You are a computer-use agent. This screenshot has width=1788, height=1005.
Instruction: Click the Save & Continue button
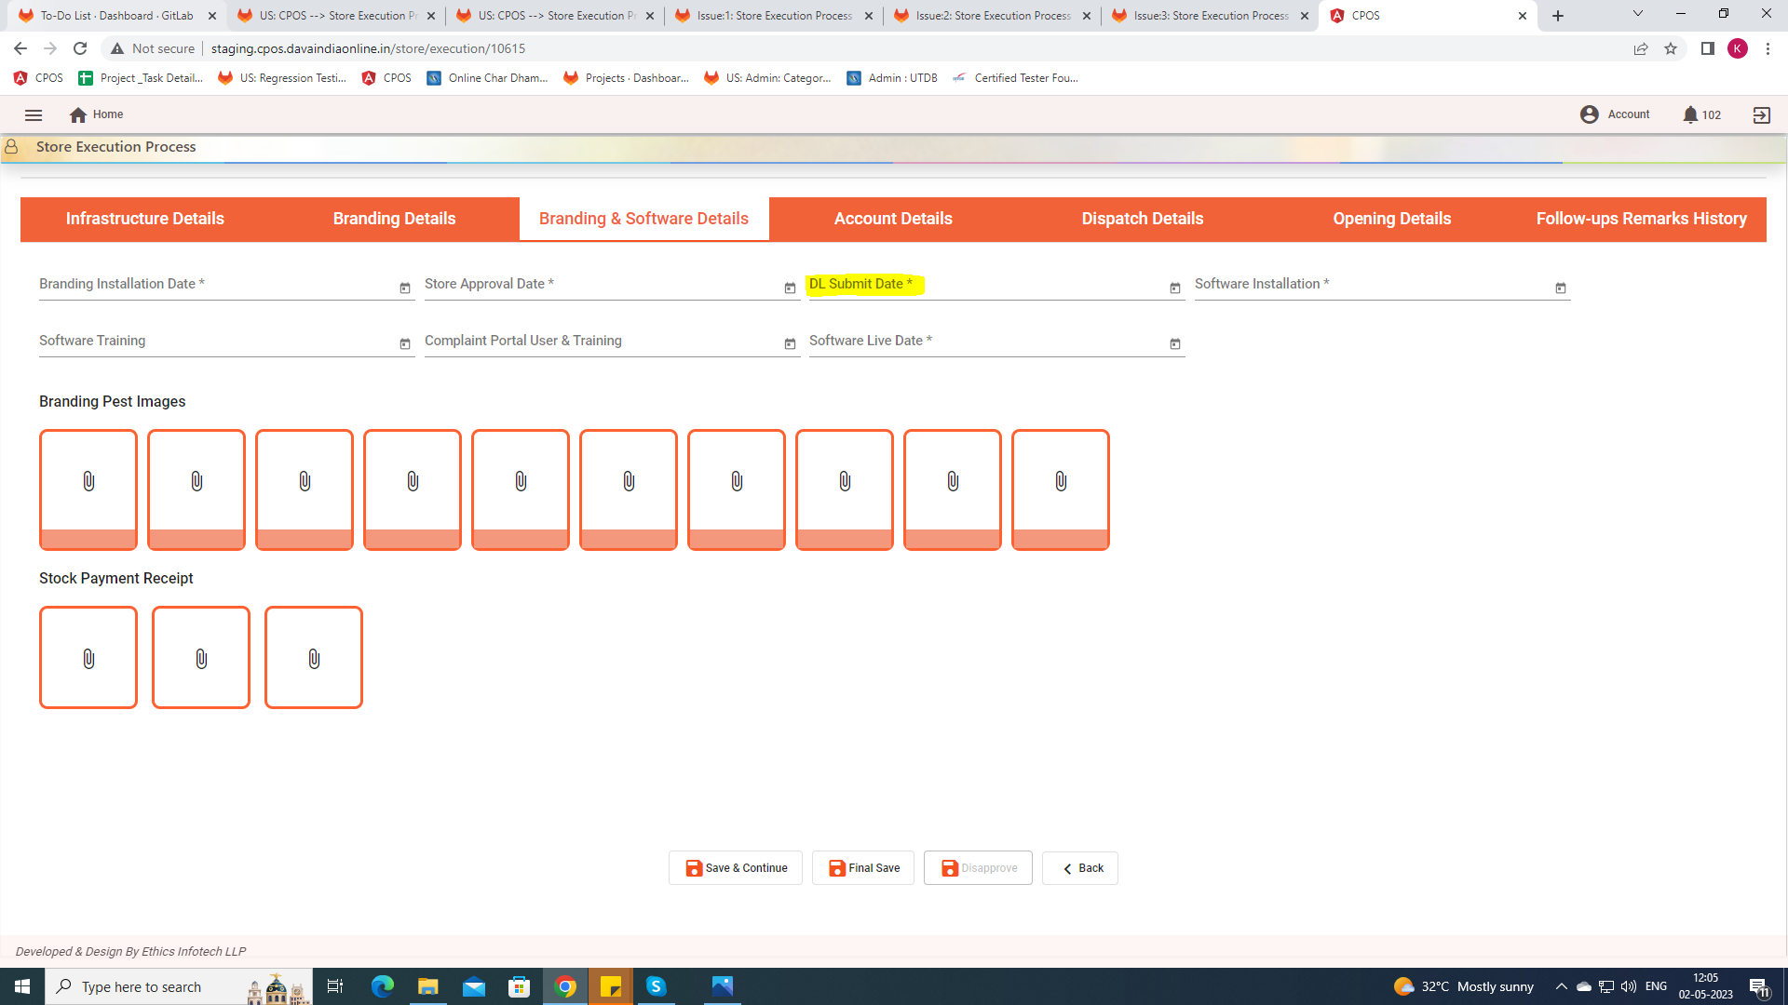pos(736,868)
